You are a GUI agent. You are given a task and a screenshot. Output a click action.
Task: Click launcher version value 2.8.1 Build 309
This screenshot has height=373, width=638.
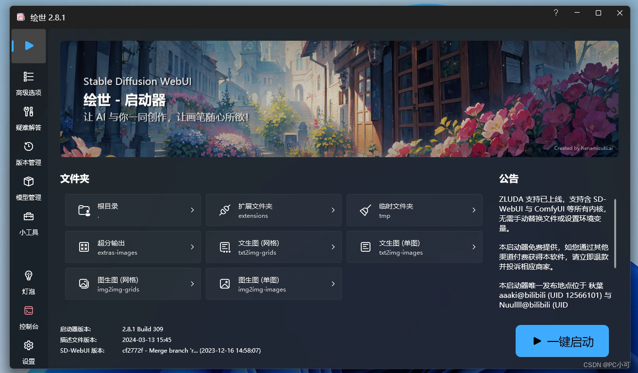[x=143, y=329]
